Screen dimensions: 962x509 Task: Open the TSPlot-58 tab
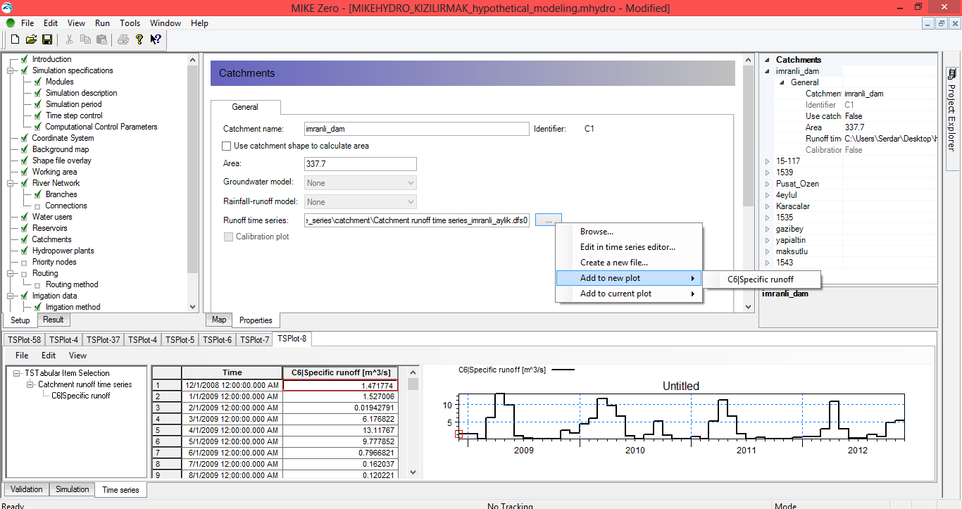tap(25, 340)
